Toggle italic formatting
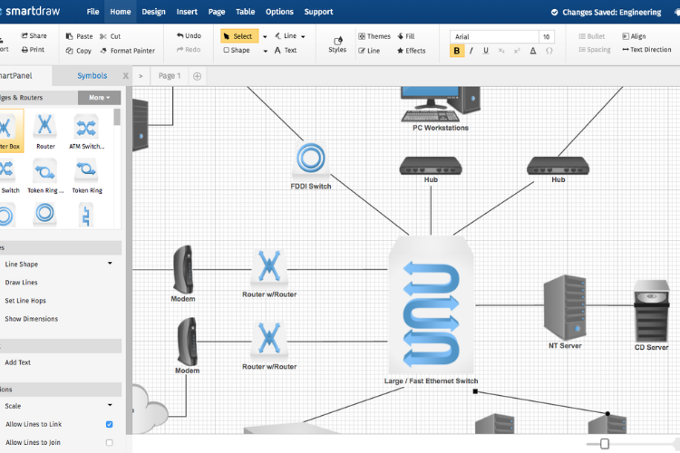 471,51
